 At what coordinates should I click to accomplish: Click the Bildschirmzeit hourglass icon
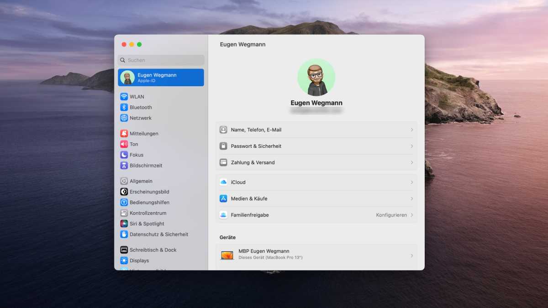click(x=124, y=166)
